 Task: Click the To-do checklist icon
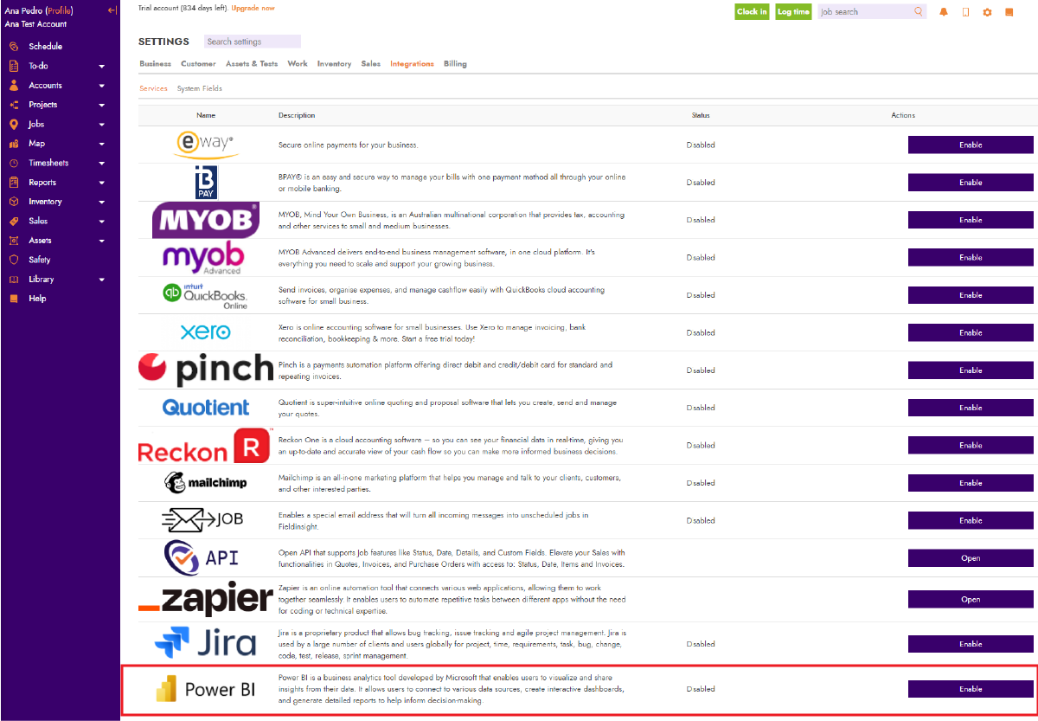13,66
